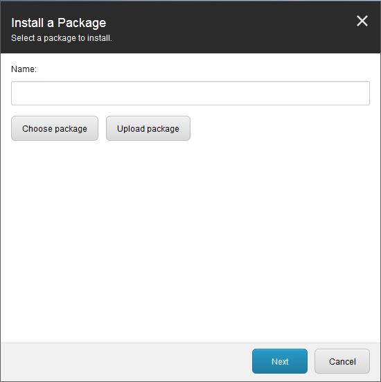Cancel the package installation wizard
Screen dimensions: 381x382
(342, 361)
